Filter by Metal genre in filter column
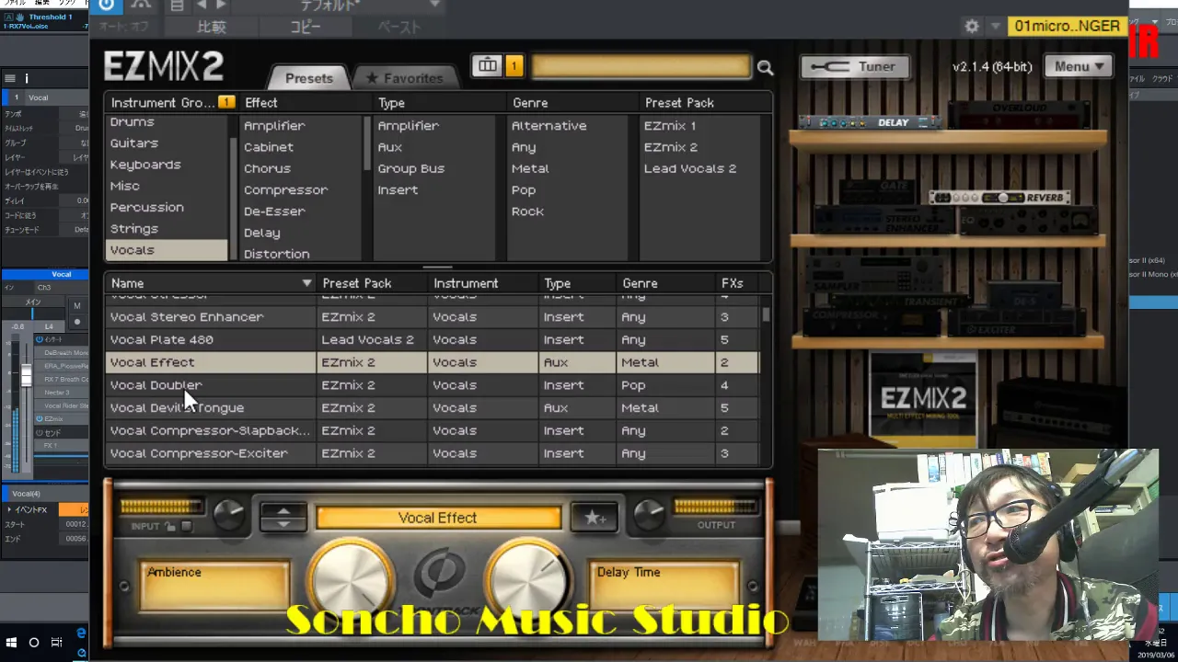This screenshot has height=662, width=1178. click(x=530, y=168)
